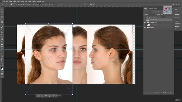182x102 pixels.
Task: Hide the Layer 0 layer
Action: 145,27
